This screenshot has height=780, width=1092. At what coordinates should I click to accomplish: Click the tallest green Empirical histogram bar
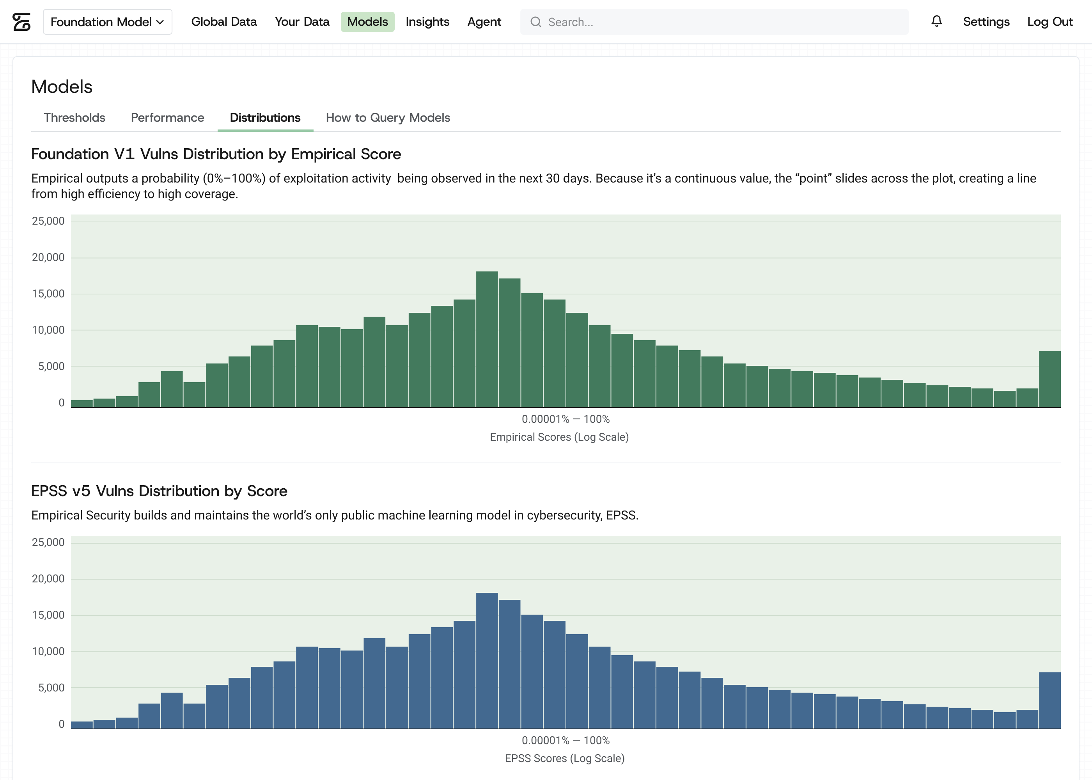487,339
